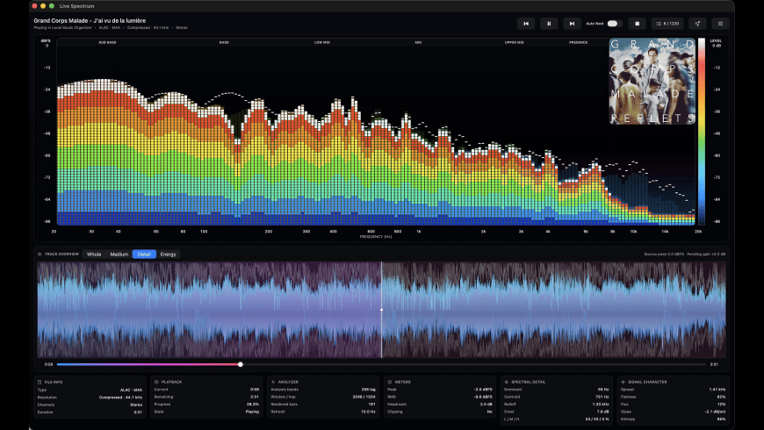Click the Clipping value 'No'

(490, 412)
